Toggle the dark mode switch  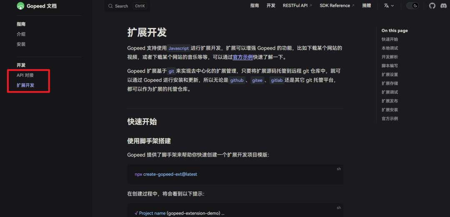[x=412, y=6]
